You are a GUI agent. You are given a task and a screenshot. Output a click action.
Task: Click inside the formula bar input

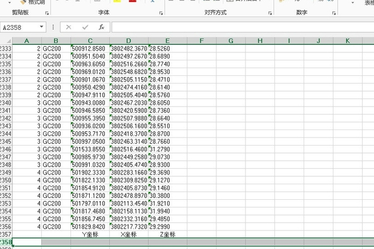[243, 27]
